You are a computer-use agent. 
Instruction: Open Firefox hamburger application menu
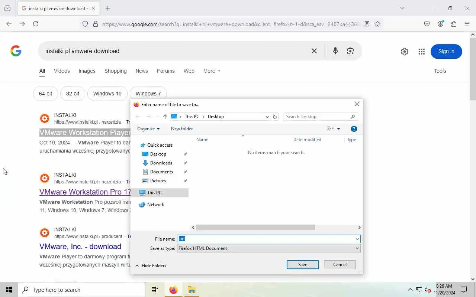coord(467,24)
